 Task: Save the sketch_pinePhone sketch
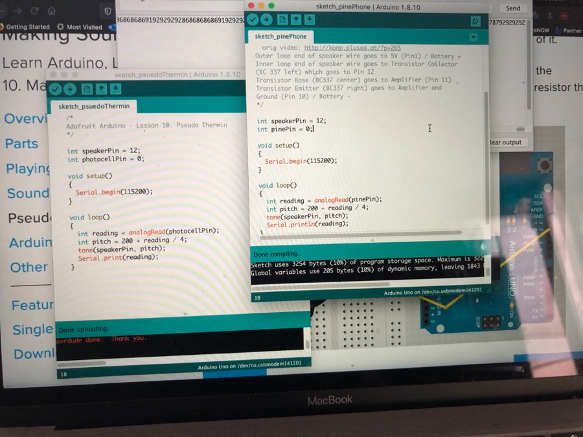pyautogui.click(x=310, y=19)
